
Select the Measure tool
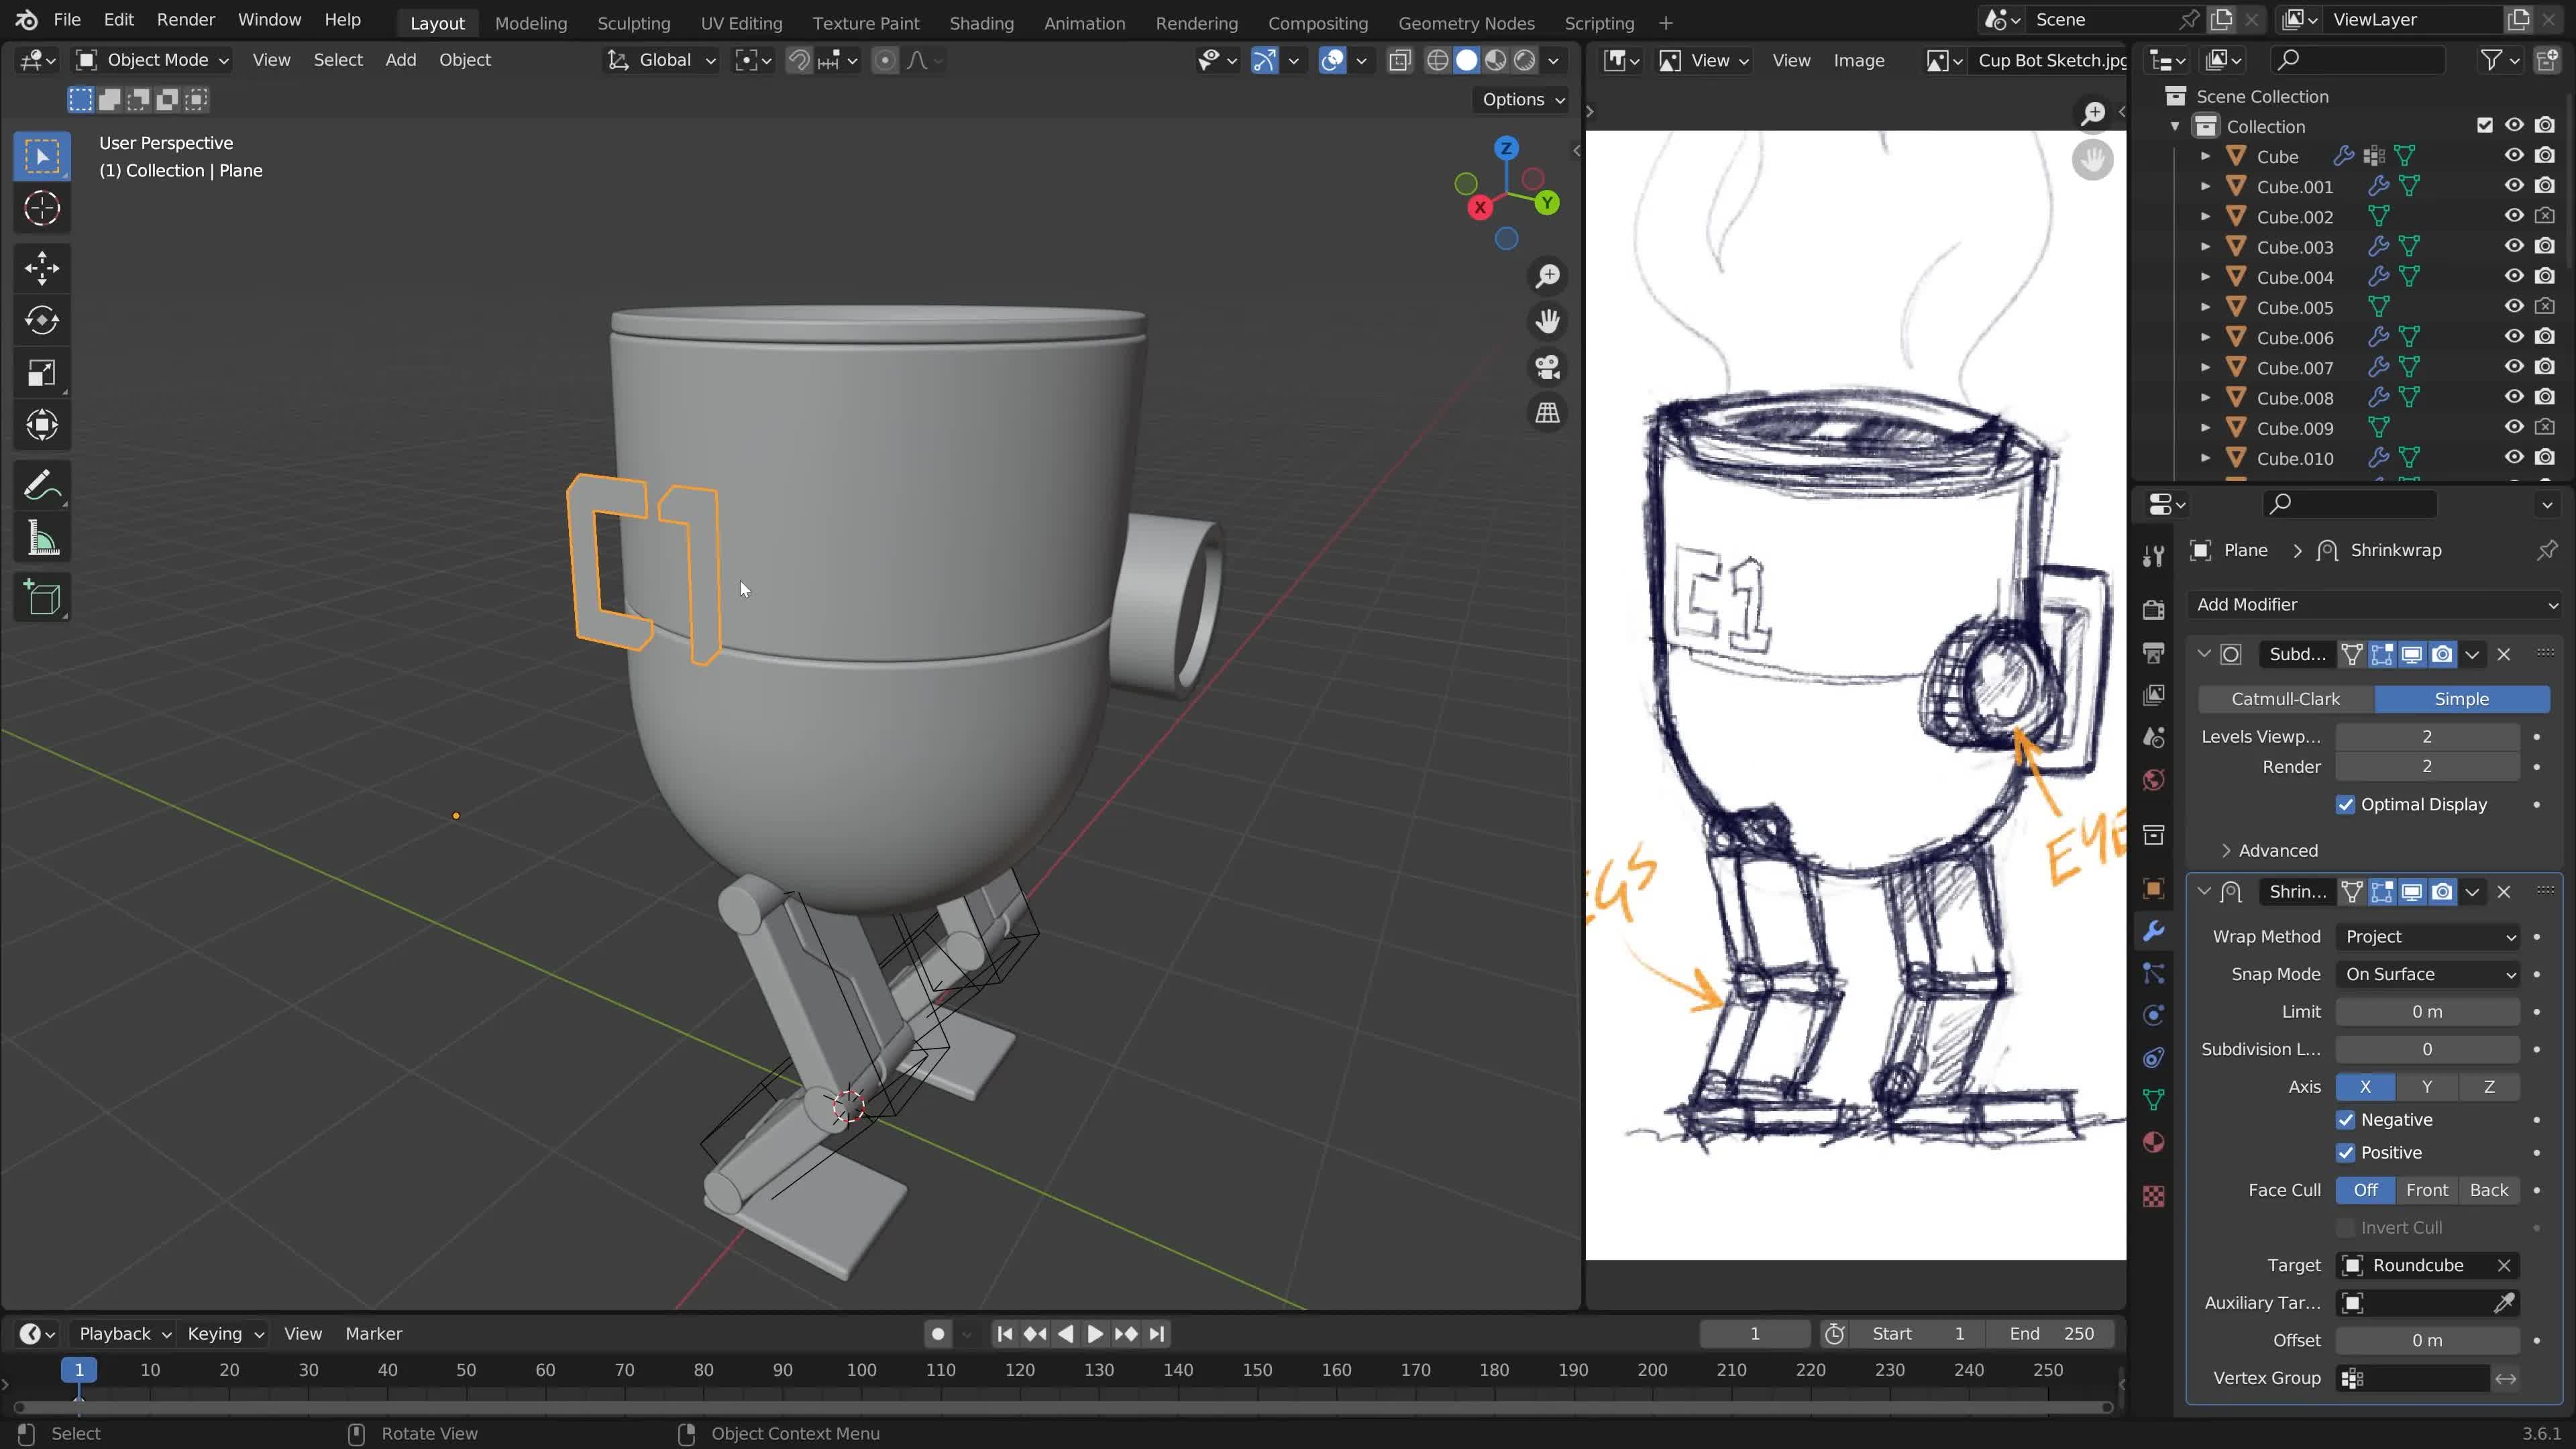pyautogui.click(x=42, y=540)
